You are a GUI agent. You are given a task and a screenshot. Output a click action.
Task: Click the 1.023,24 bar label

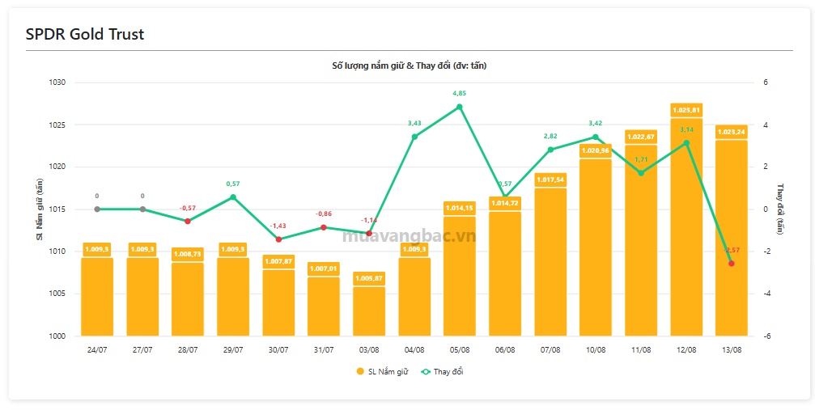pyautogui.click(x=732, y=132)
